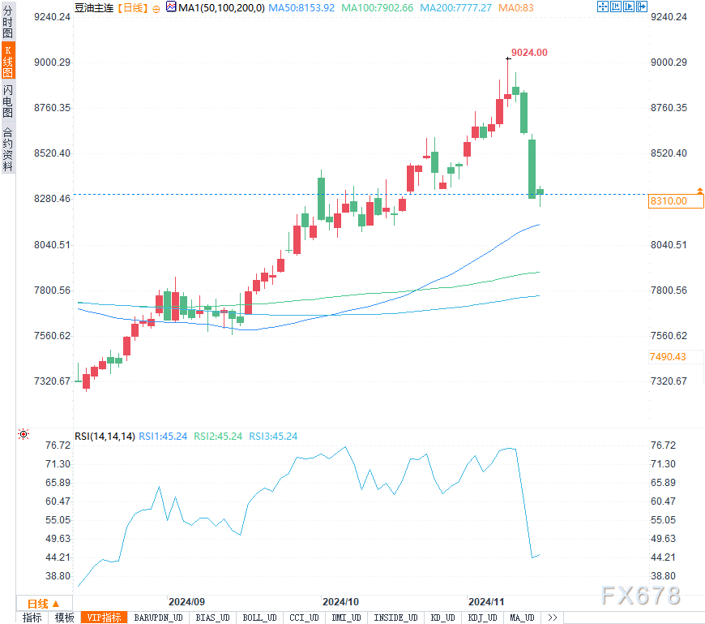Click the third layout icon in top-right group
Screen dimensions: 705x624
[x=628, y=6]
